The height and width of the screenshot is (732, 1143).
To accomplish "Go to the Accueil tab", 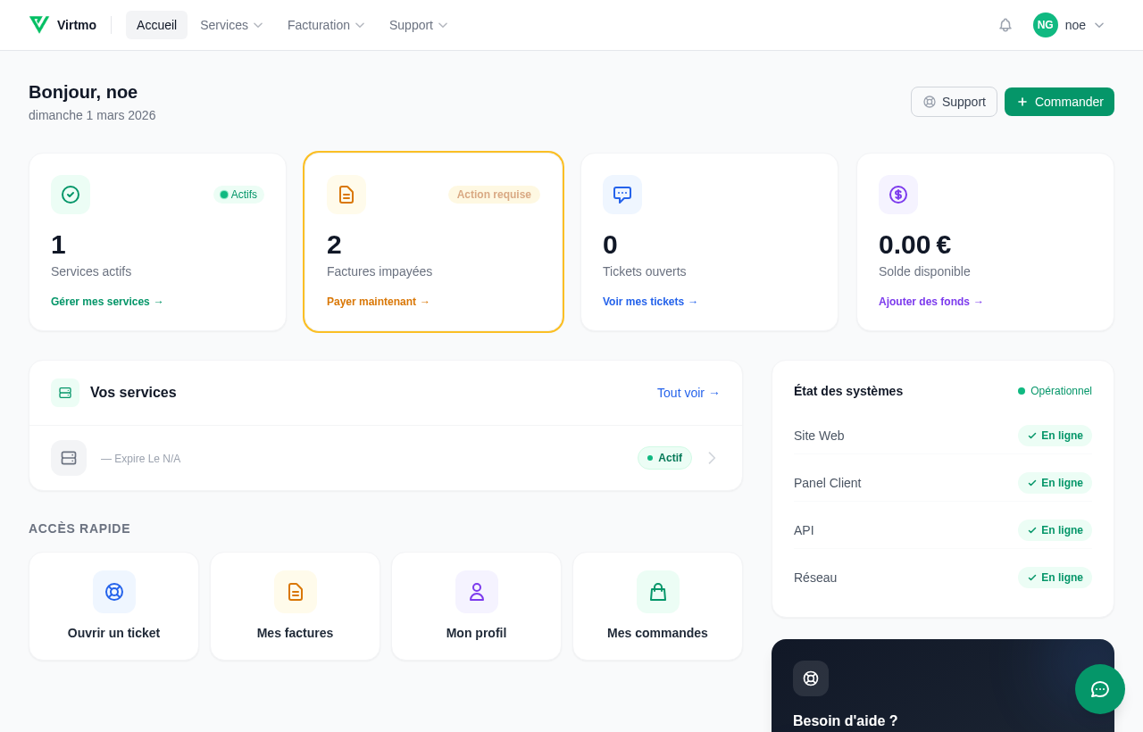I will click(x=156, y=25).
